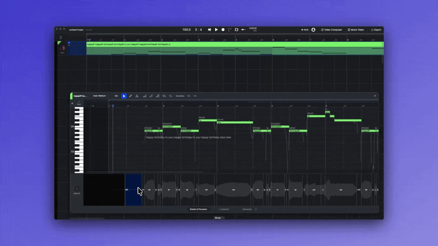The image size is (438, 246).
Task: Open the Auto-Medium dropdown in the editor
Action: [x=100, y=96]
